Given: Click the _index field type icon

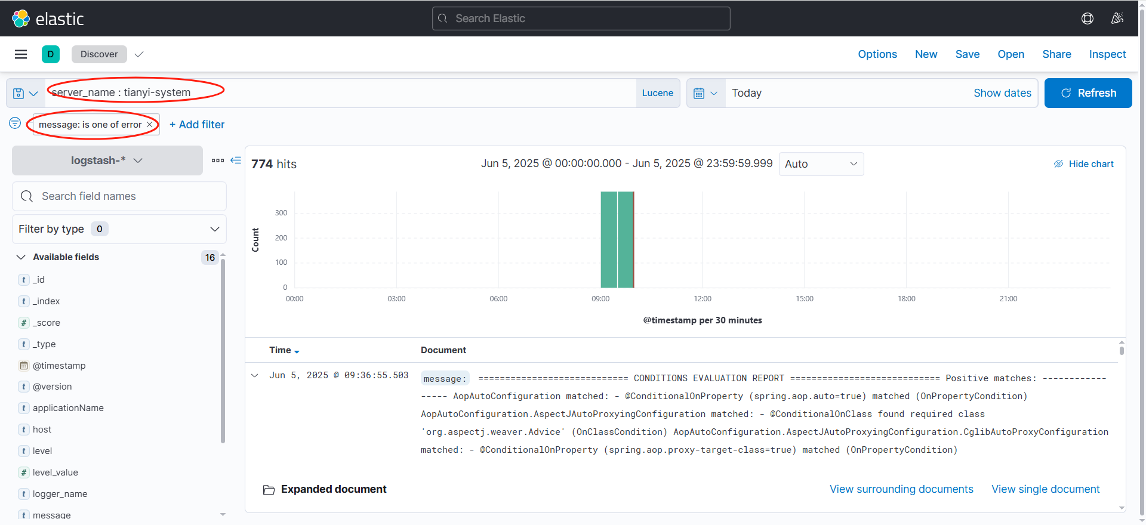Looking at the screenshot, I should click(24, 301).
